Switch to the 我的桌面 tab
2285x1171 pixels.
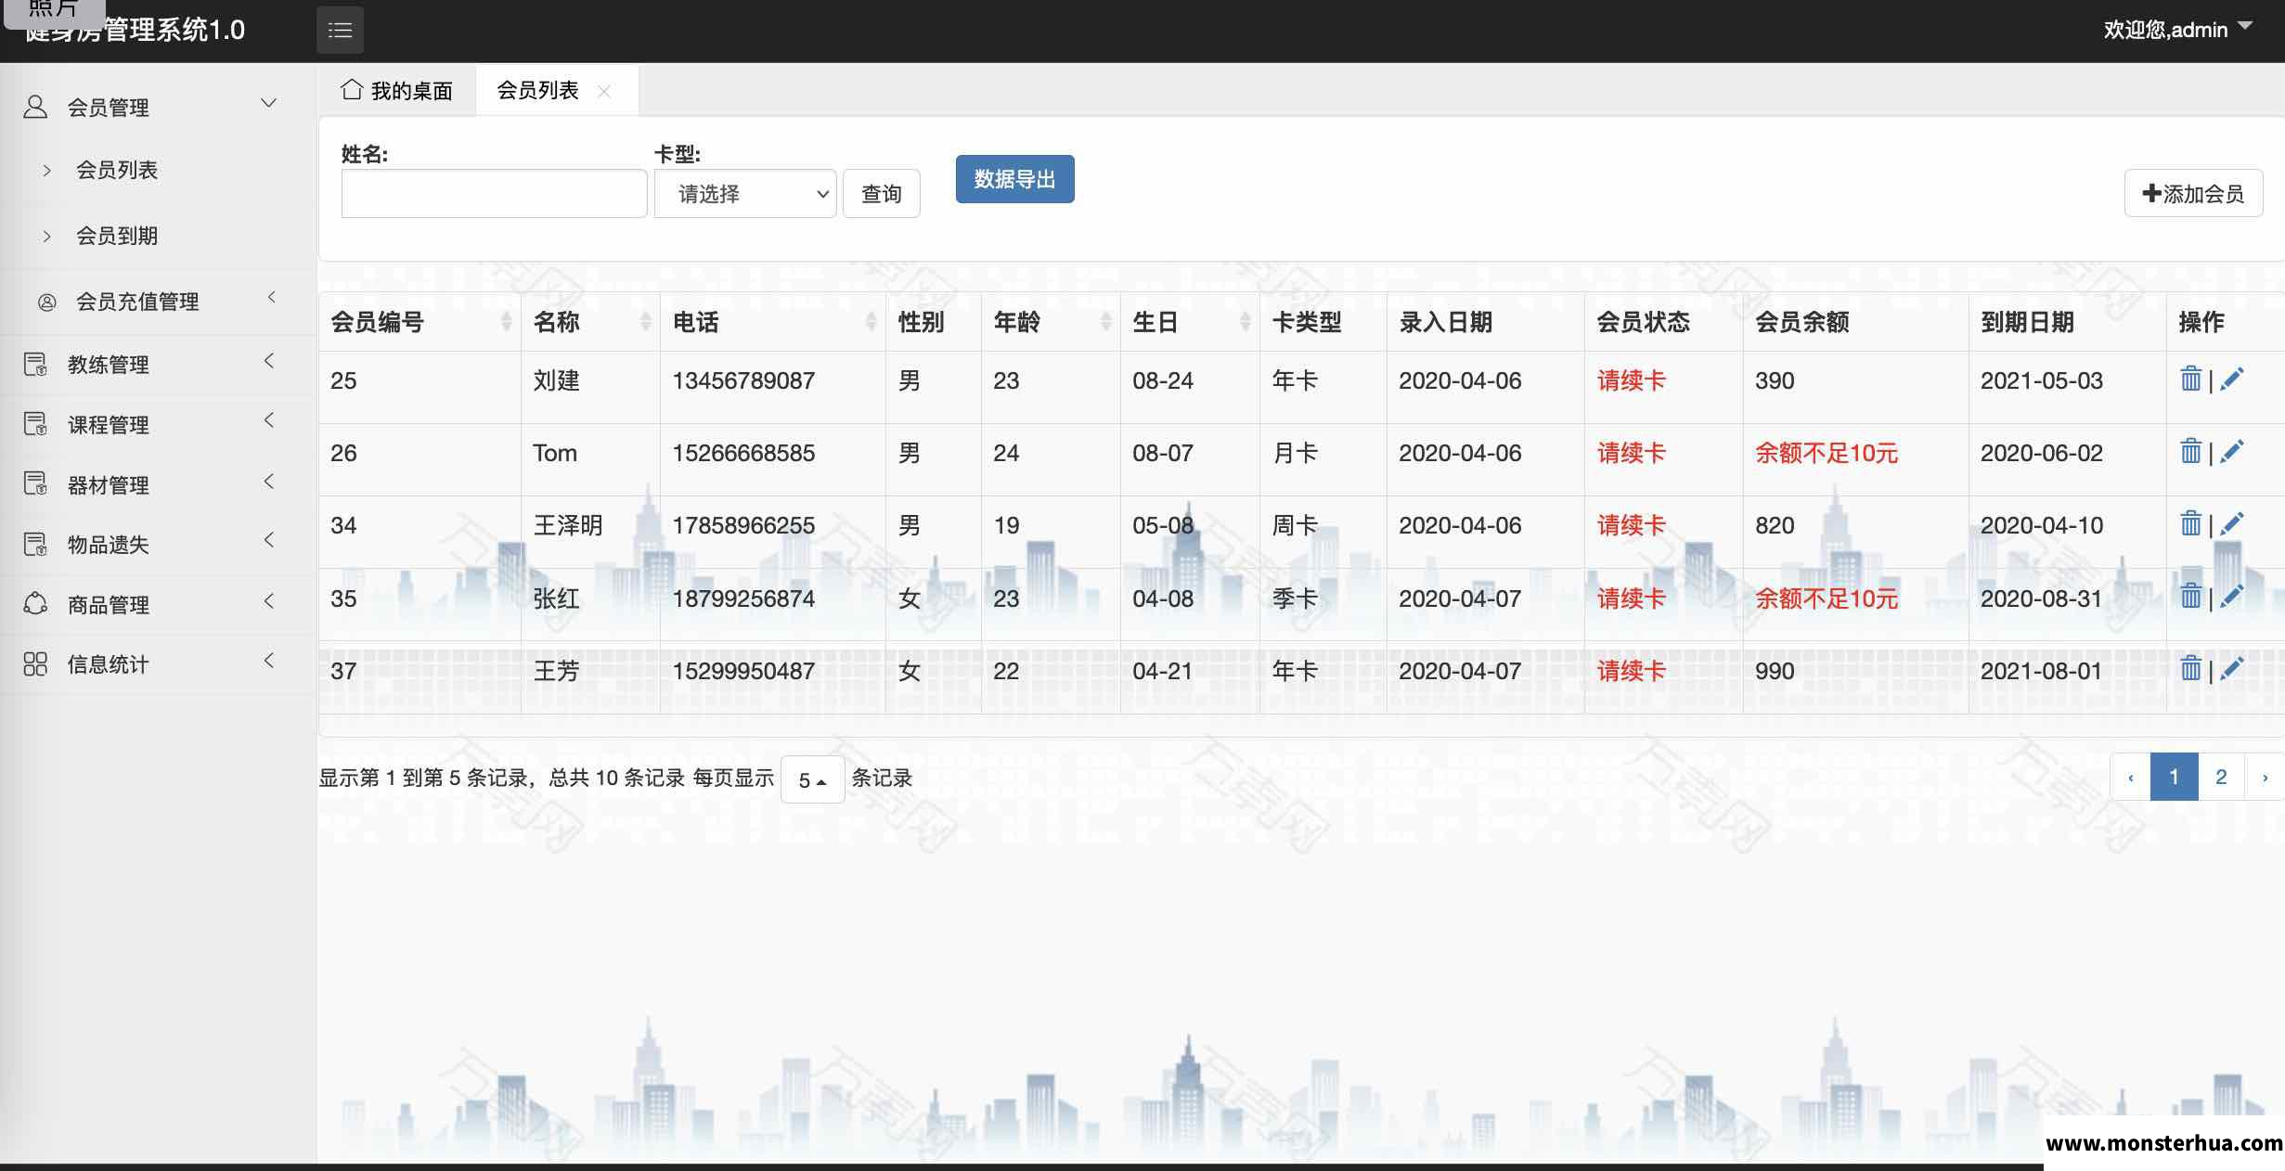click(x=397, y=90)
